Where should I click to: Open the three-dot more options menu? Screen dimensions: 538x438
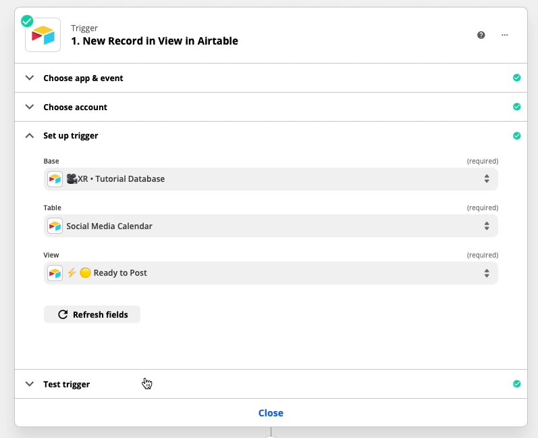504,35
